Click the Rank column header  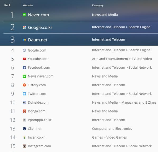pos(8,5)
